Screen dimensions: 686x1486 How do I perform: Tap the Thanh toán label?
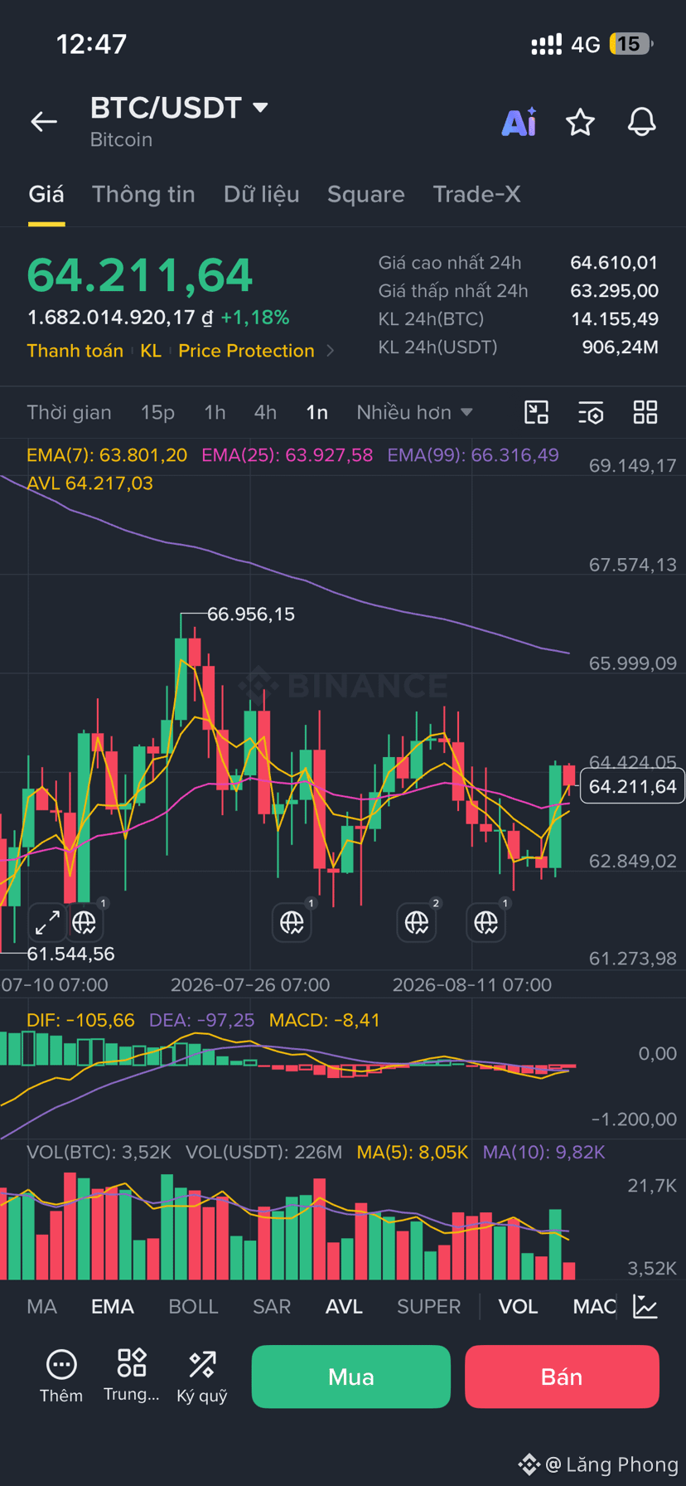[x=75, y=351]
